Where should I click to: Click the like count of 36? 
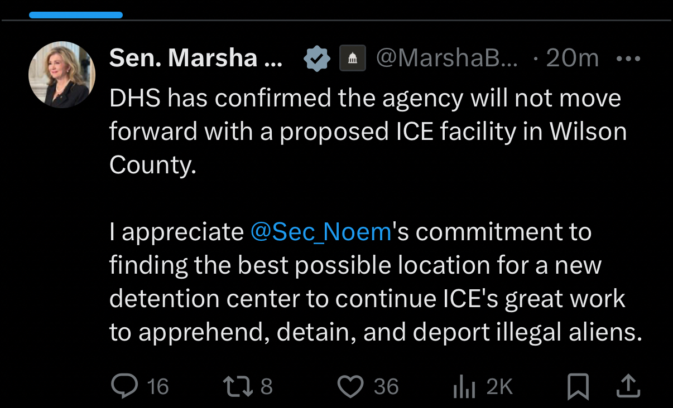pos(386,386)
